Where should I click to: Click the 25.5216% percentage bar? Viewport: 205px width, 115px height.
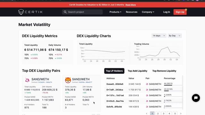click(173, 91)
